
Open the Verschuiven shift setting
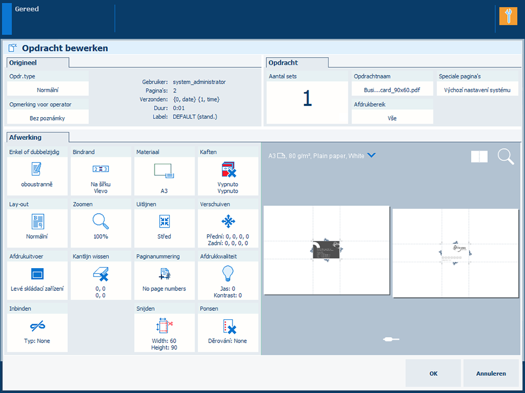[228, 228]
